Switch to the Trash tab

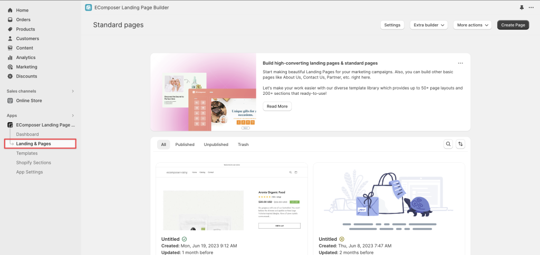point(243,144)
